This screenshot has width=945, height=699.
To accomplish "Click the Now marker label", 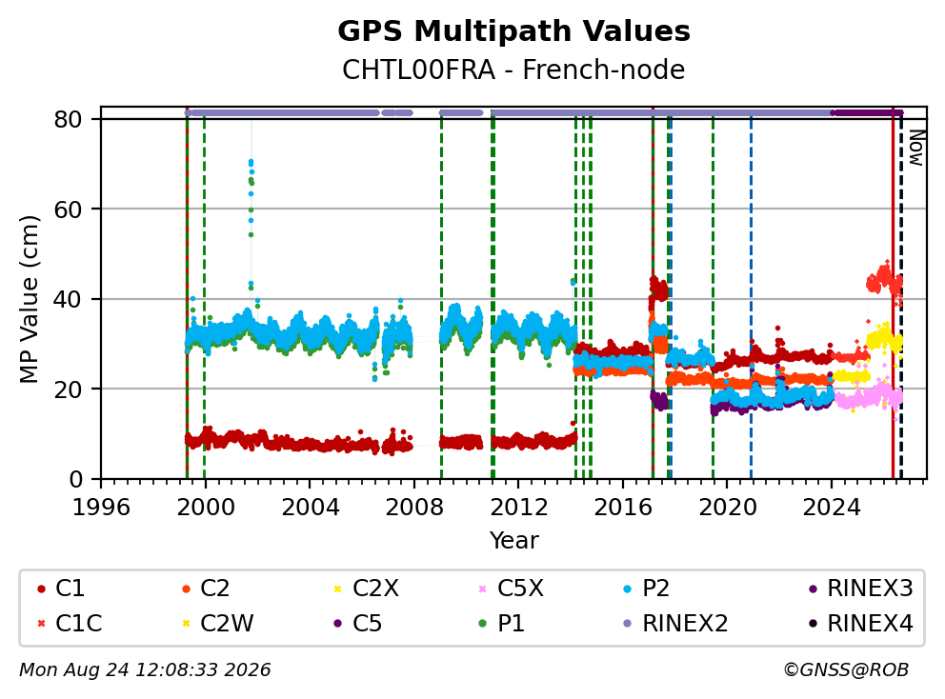I will [x=916, y=148].
